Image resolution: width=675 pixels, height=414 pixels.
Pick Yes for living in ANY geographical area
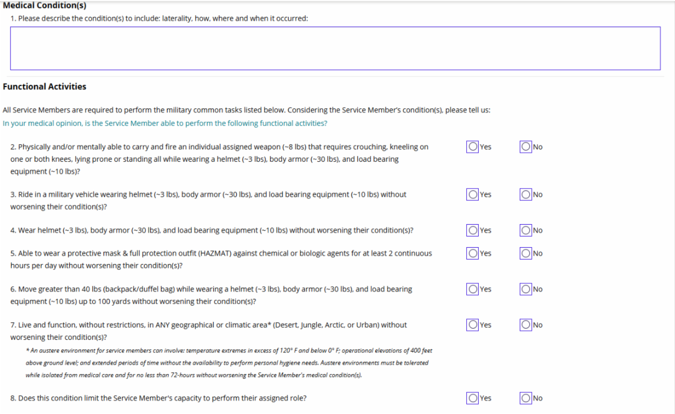[473, 325]
